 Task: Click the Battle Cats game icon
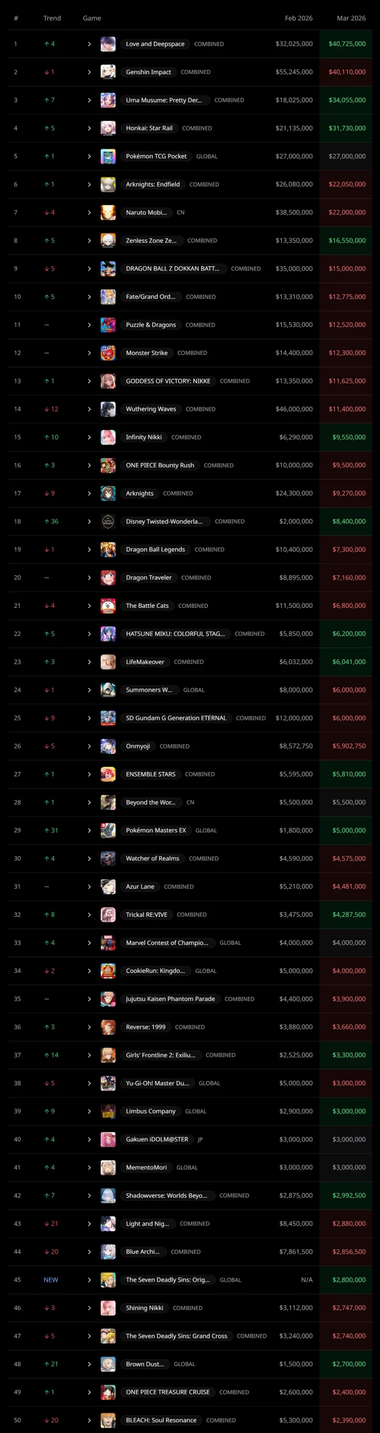tap(108, 606)
